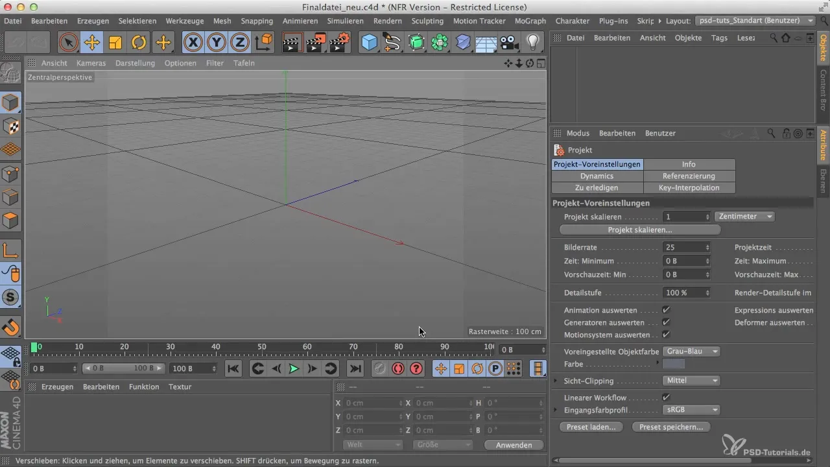Select the Move tool in top toolbar
Image resolution: width=830 pixels, height=467 pixels.
91,43
